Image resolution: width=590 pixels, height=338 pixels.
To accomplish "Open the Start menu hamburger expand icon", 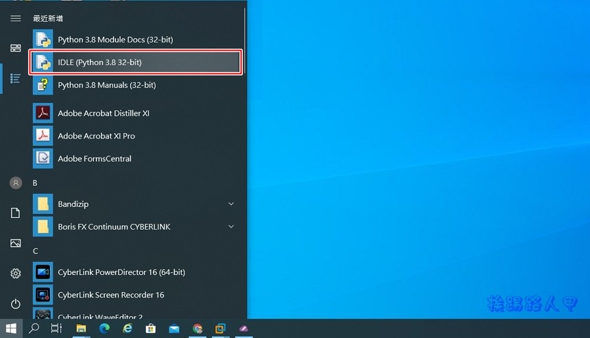I will [15, 19].
